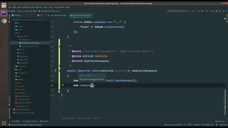The image size is (228, 128).
Task: Open the Version Control tool window
Action: pyautogui.click(x=30, y=121)
